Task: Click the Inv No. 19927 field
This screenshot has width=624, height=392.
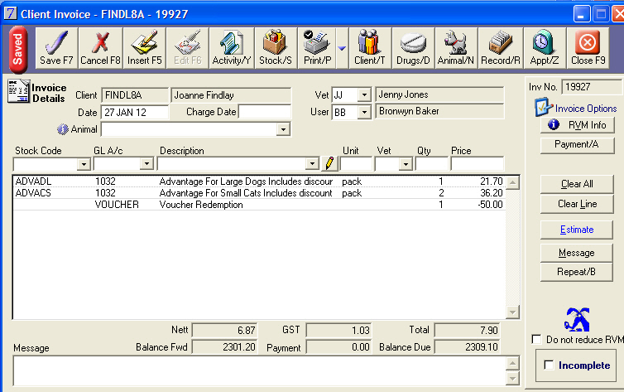Action: pyautogui.click(x=591, y=87)
